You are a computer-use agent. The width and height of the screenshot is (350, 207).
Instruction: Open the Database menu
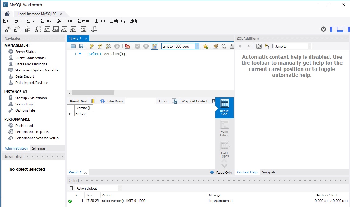click(65, 21)
